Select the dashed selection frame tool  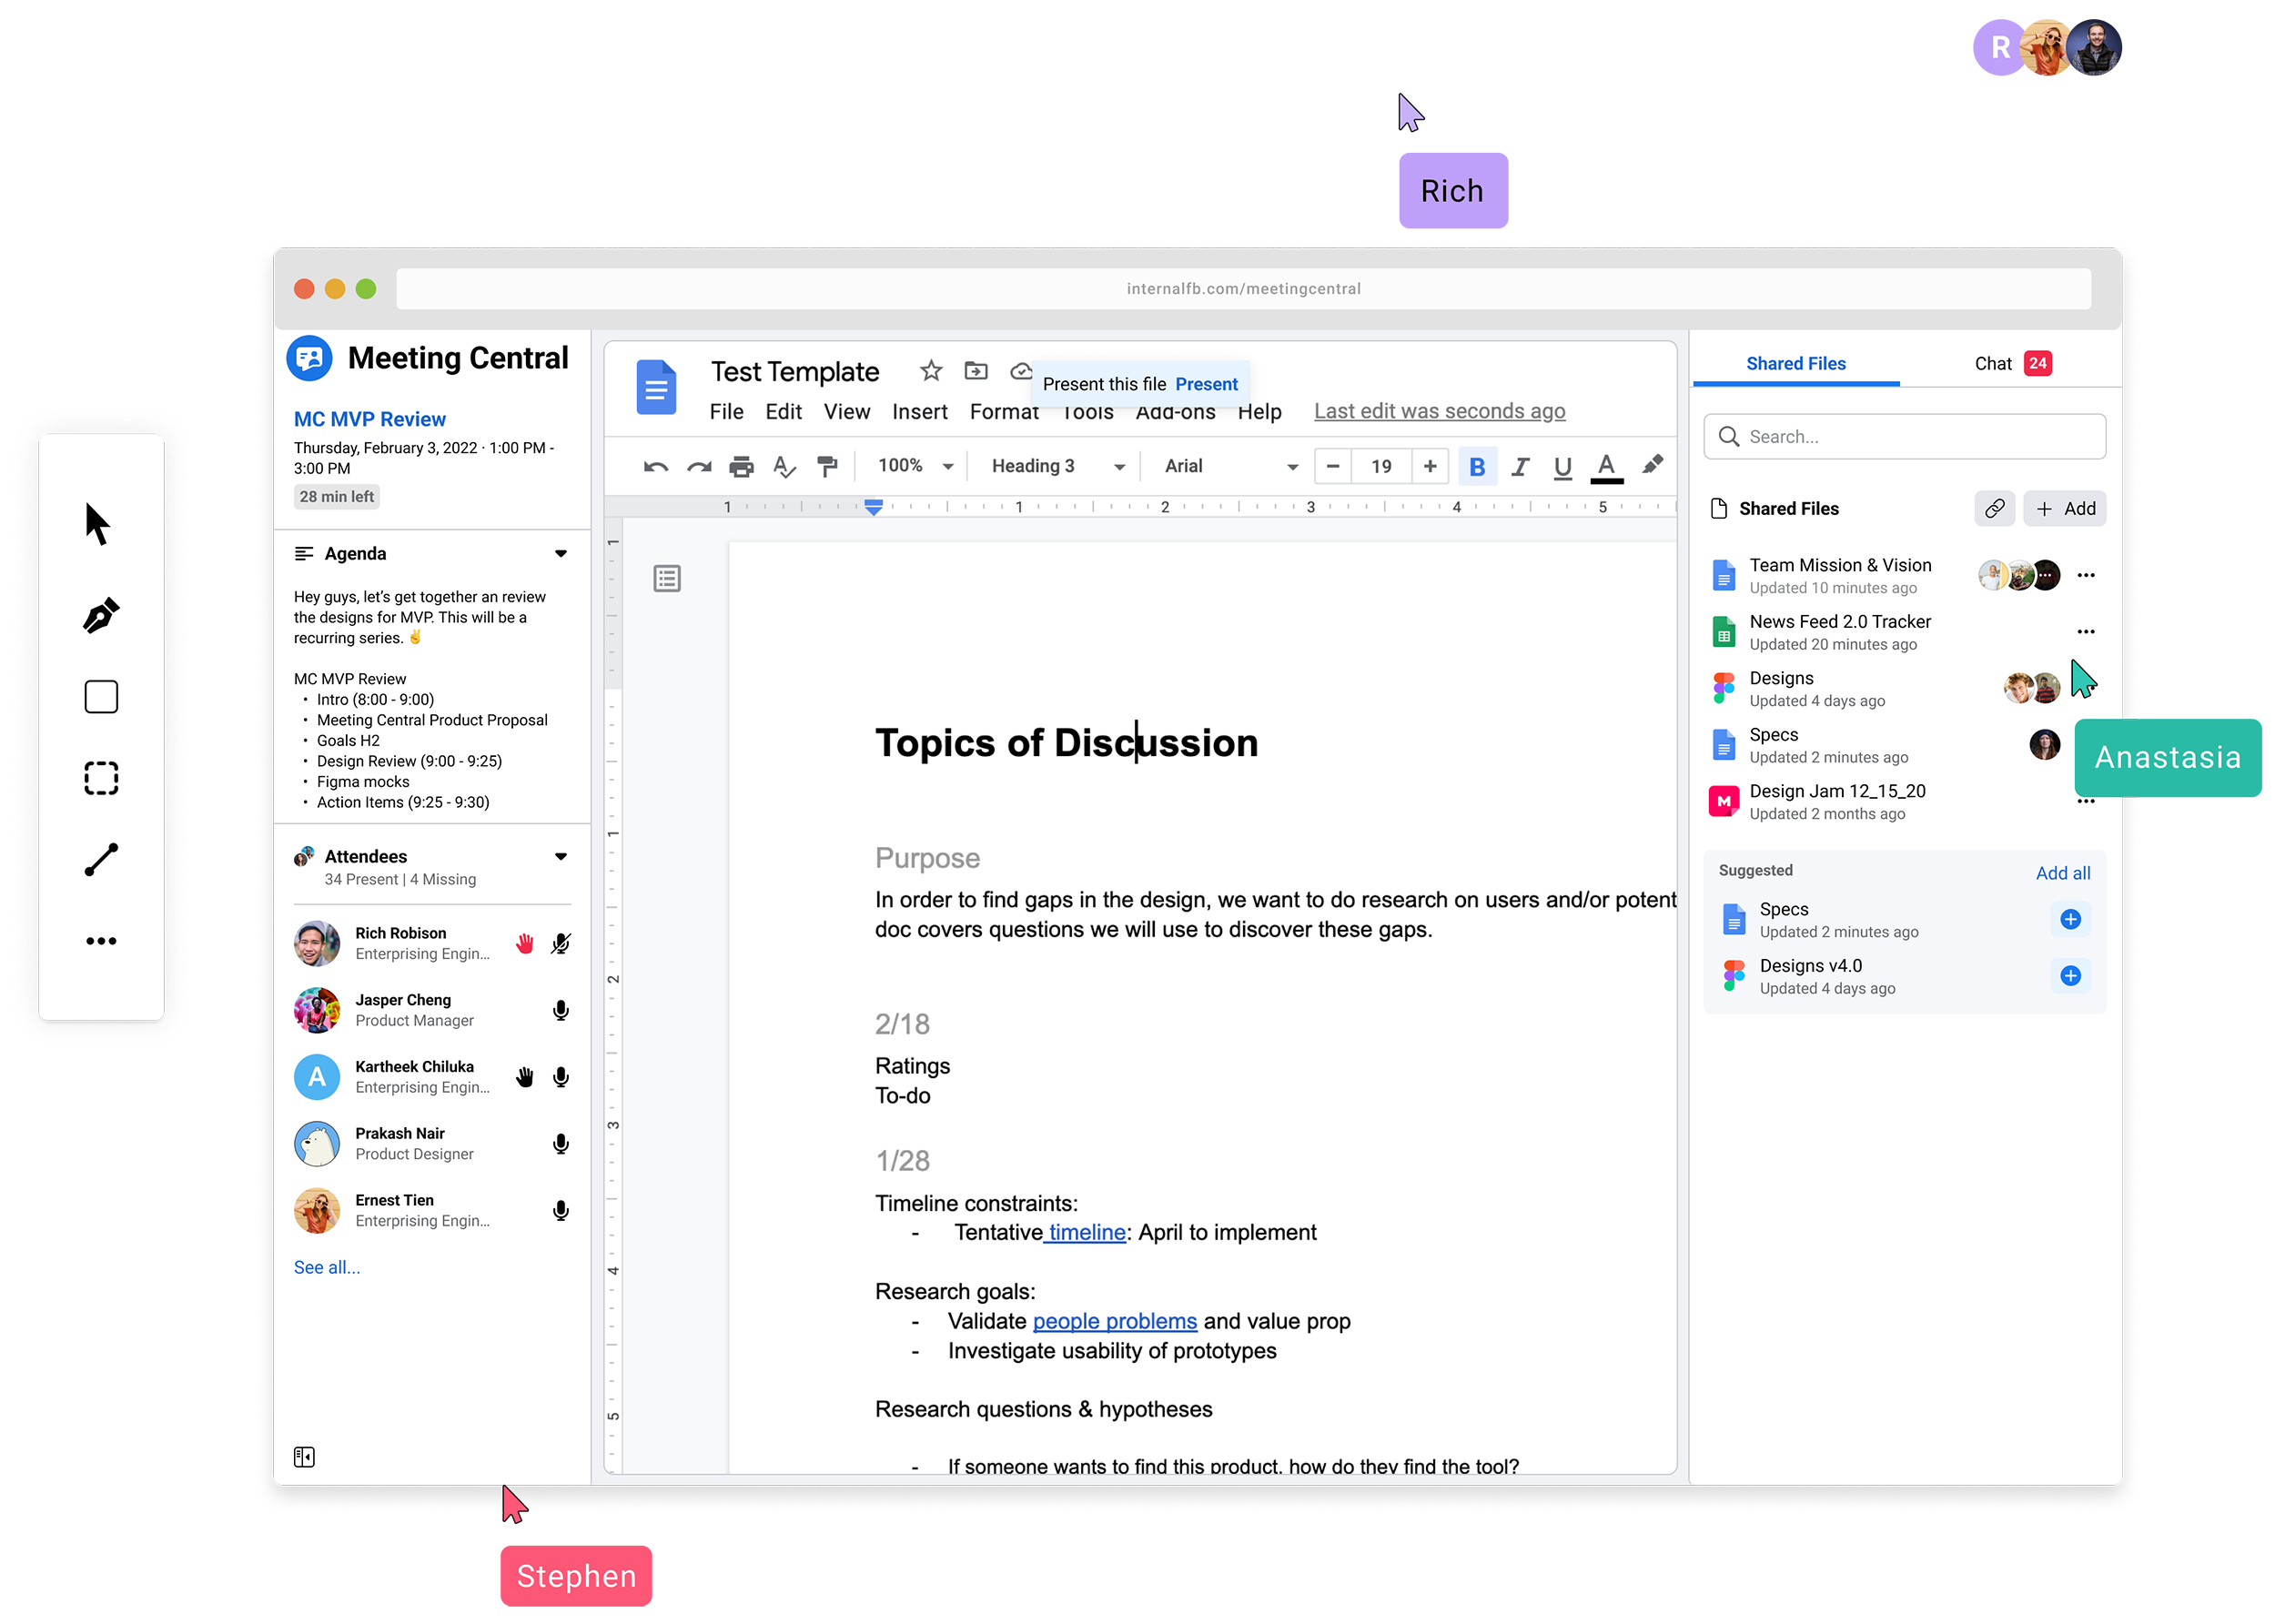[x=101, y=778]
